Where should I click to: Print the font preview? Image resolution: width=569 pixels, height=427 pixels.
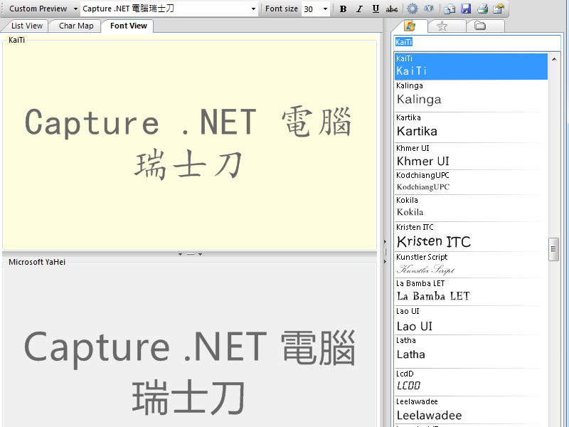(482, 9)
